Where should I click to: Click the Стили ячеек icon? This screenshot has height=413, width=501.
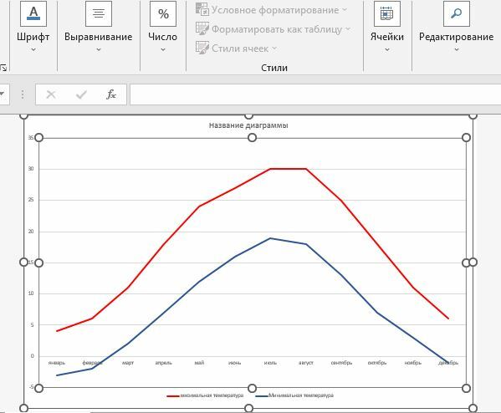pyautogui.click(x=202, y=48)
